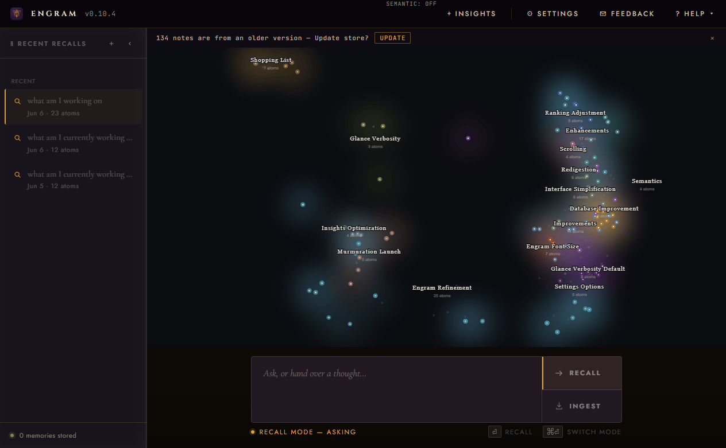Select the Enhancements cluster label

tap(587, 131)
